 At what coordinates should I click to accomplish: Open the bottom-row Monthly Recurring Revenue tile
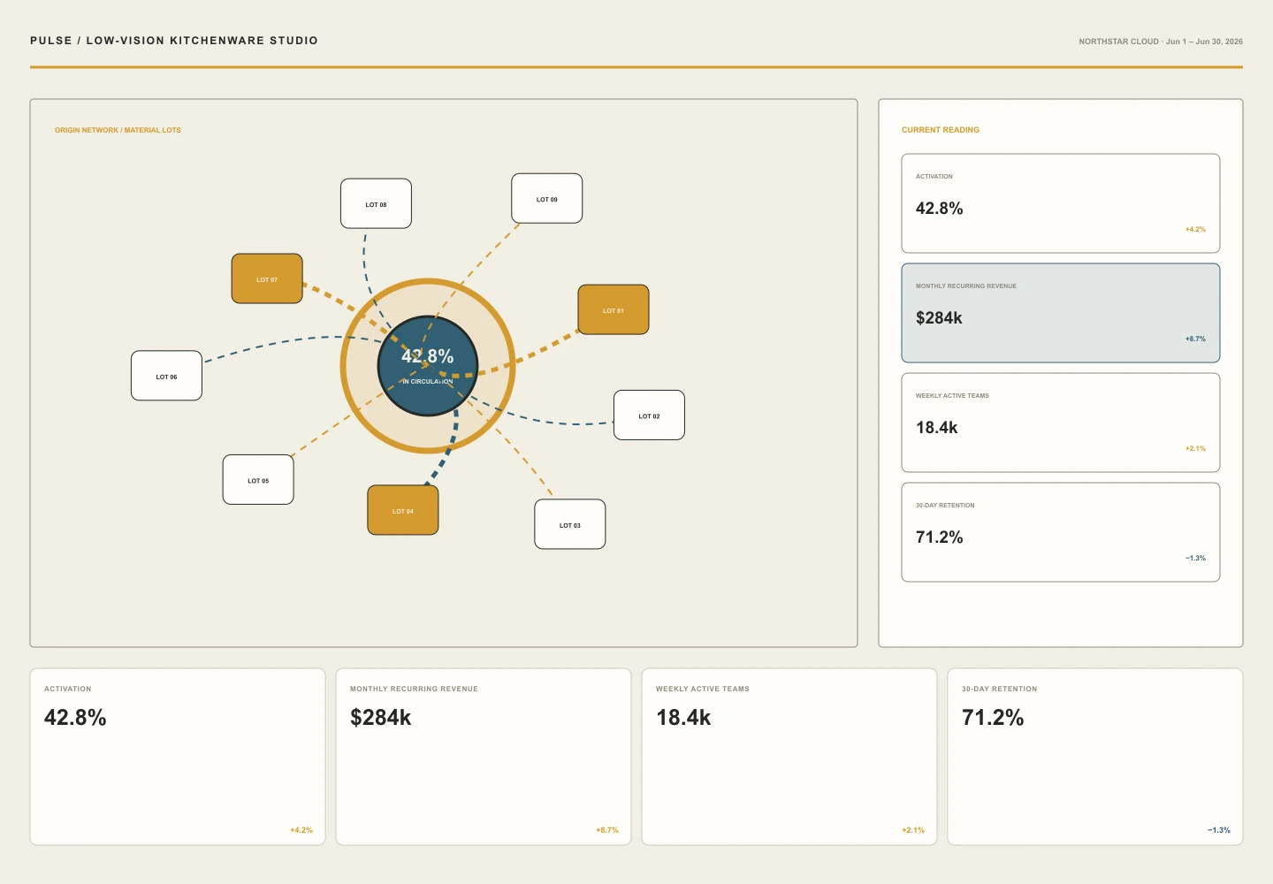(484, 757)
